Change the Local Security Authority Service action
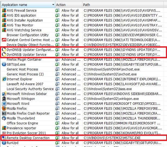Viewport: 167px width, 147px height. pos(71,89)
